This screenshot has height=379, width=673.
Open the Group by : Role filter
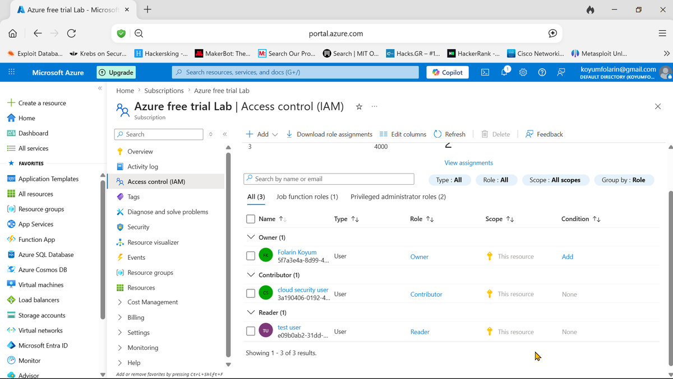click(624, 180)
